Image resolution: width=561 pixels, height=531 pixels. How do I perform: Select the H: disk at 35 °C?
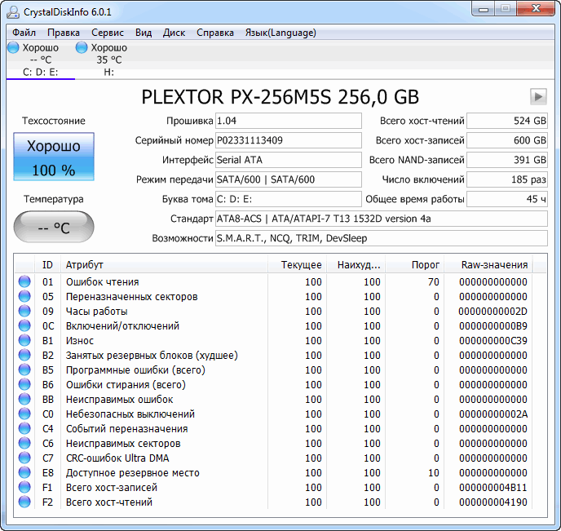(x=108, y=60)
